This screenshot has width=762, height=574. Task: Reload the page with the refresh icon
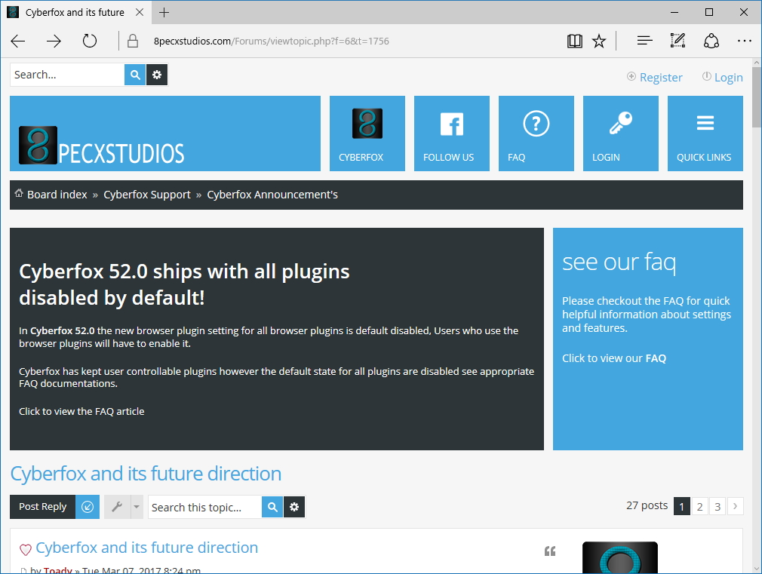point(90,41)
